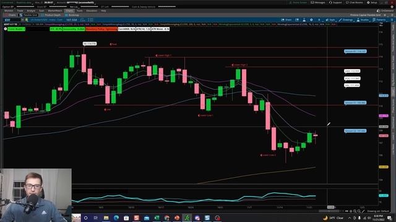Click the Trend Model label
This screenshot has height=222, width=396.
tap(17, 29)
